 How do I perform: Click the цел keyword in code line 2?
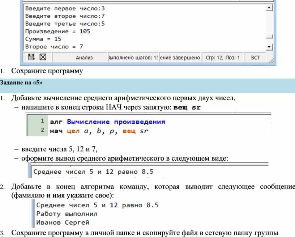point(73,131)
